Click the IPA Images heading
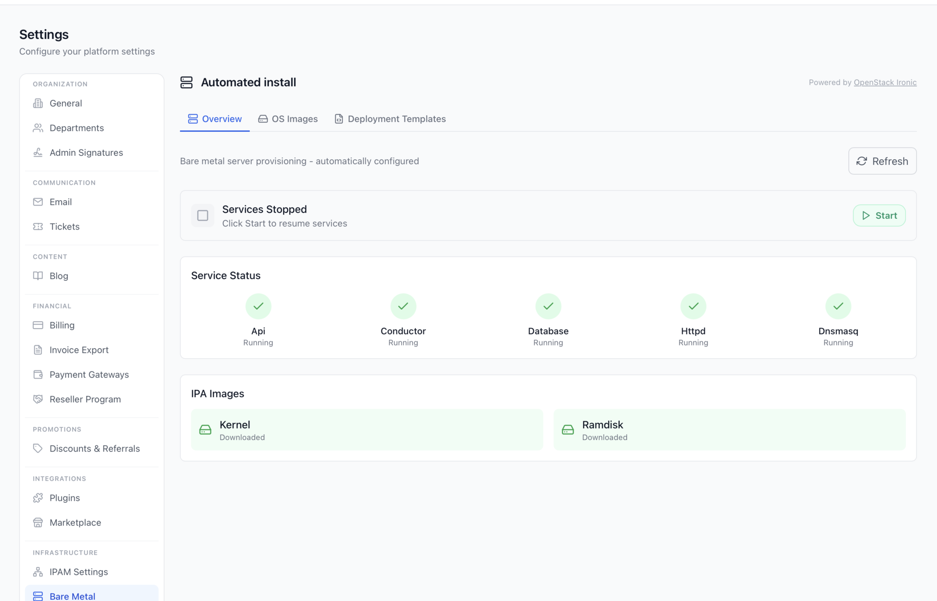 [218, 394]
